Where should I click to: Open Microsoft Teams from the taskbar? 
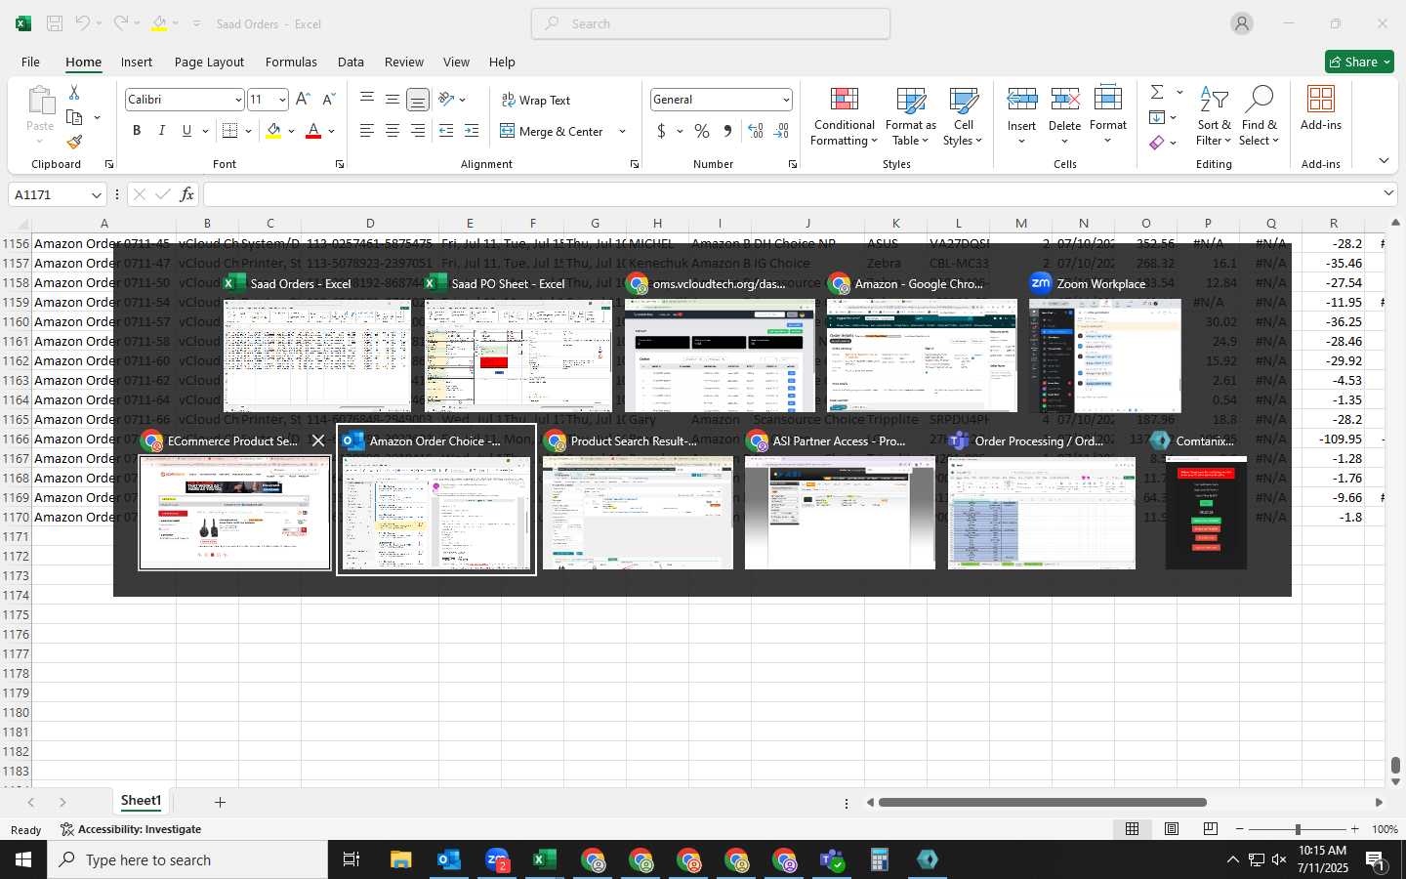832,859
